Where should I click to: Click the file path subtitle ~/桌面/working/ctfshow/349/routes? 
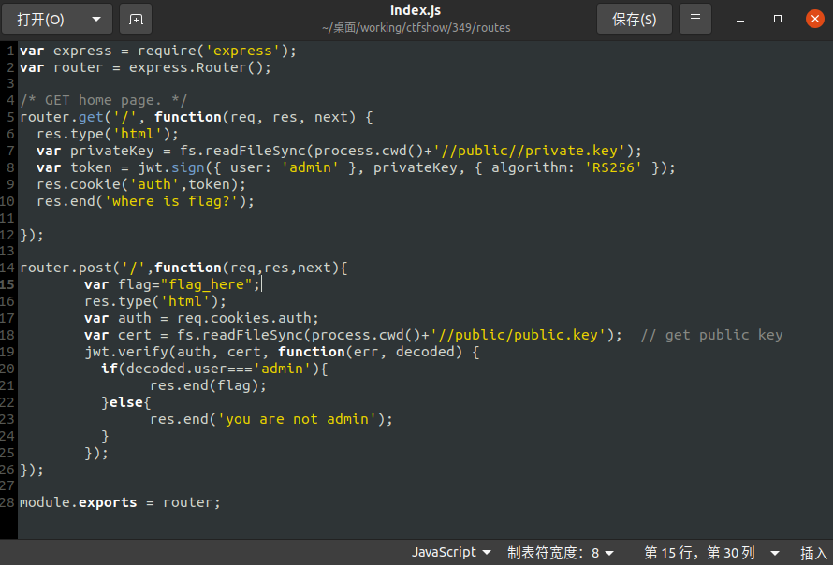point(416,28)
